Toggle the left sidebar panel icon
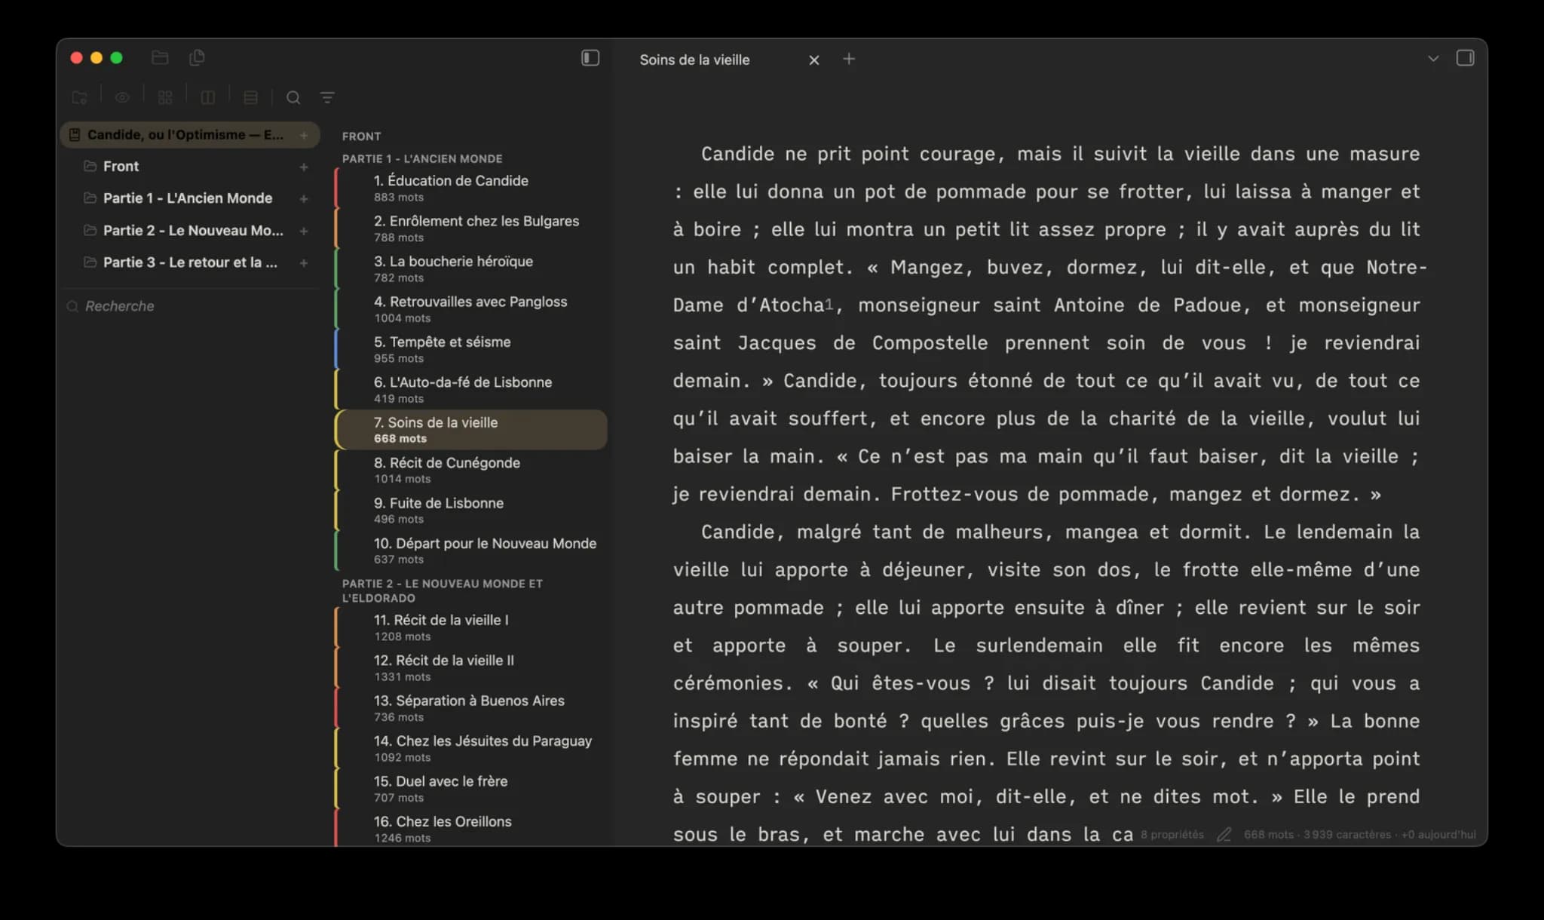Image resolution: width=1544 pixels, height=920 pixels. point(590,58)
